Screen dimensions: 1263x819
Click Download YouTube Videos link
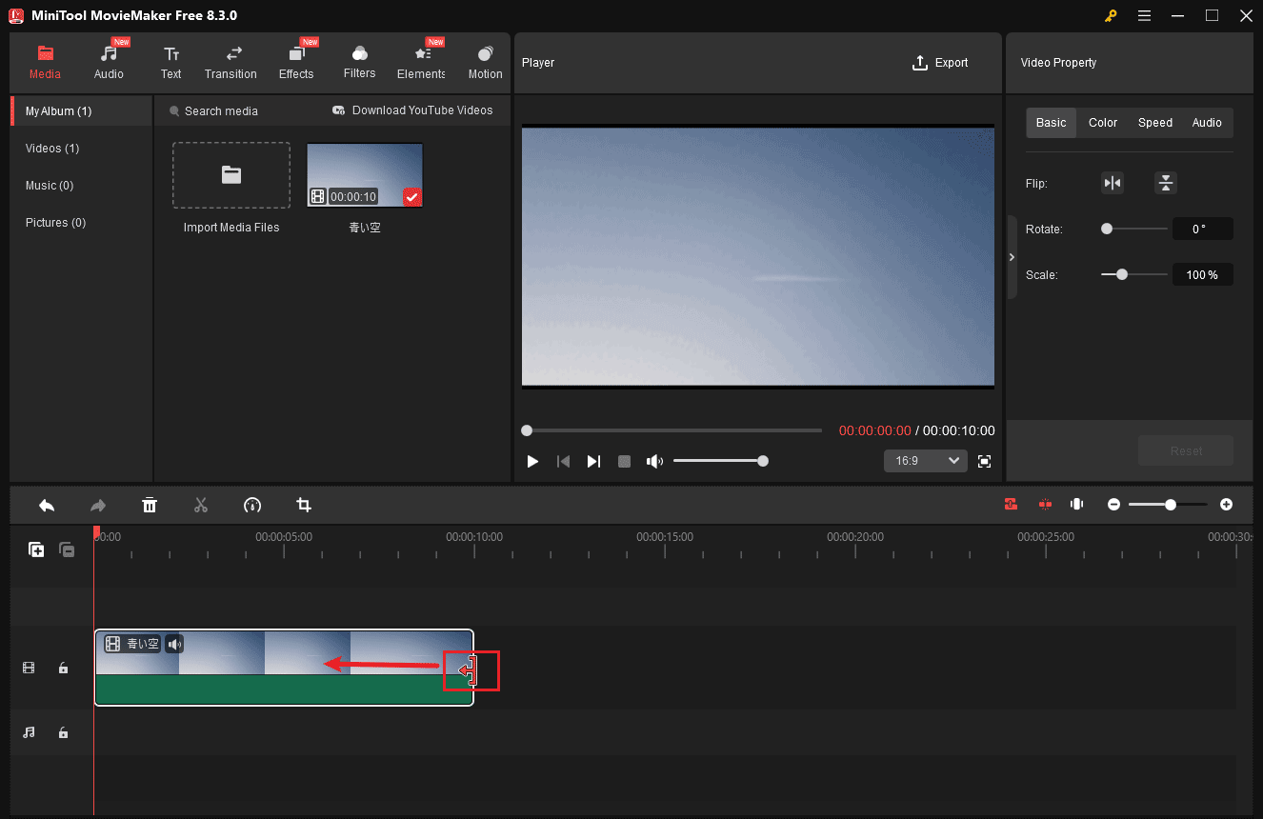pos(412,110)
